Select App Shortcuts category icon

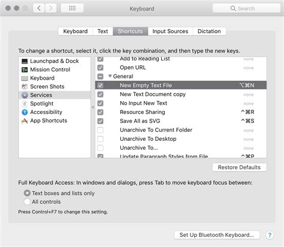pyautogui.click(x=25, y=121)
